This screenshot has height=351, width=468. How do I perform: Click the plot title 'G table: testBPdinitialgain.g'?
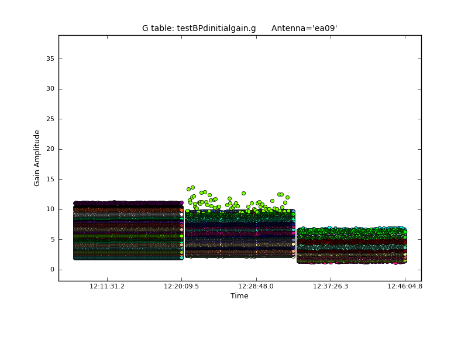pos(199,28)
